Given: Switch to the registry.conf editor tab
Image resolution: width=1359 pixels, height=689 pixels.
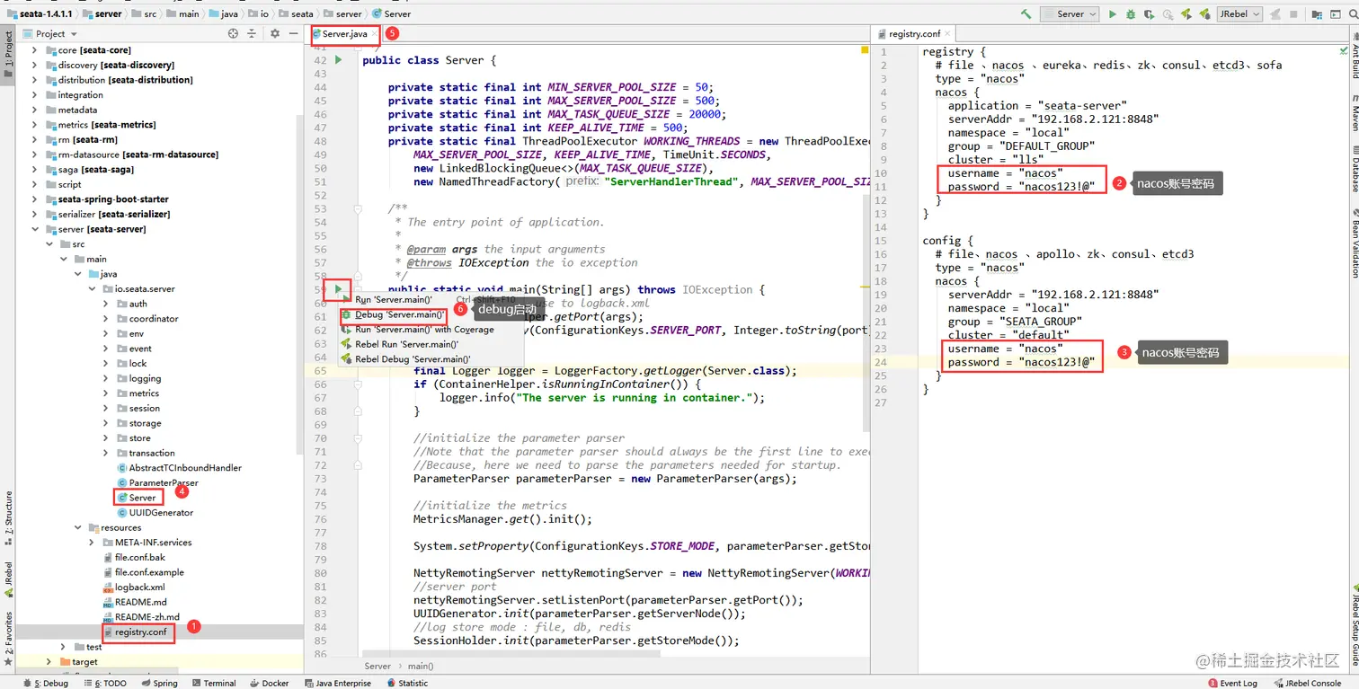Looking at the screenshot, I should [x=914, y=34].
